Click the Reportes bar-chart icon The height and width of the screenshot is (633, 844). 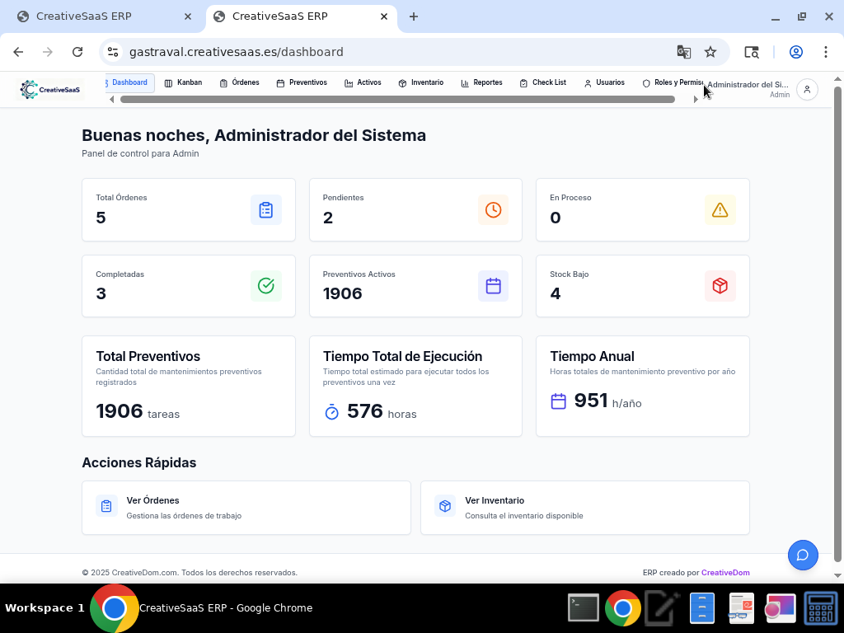pos(462,82)
